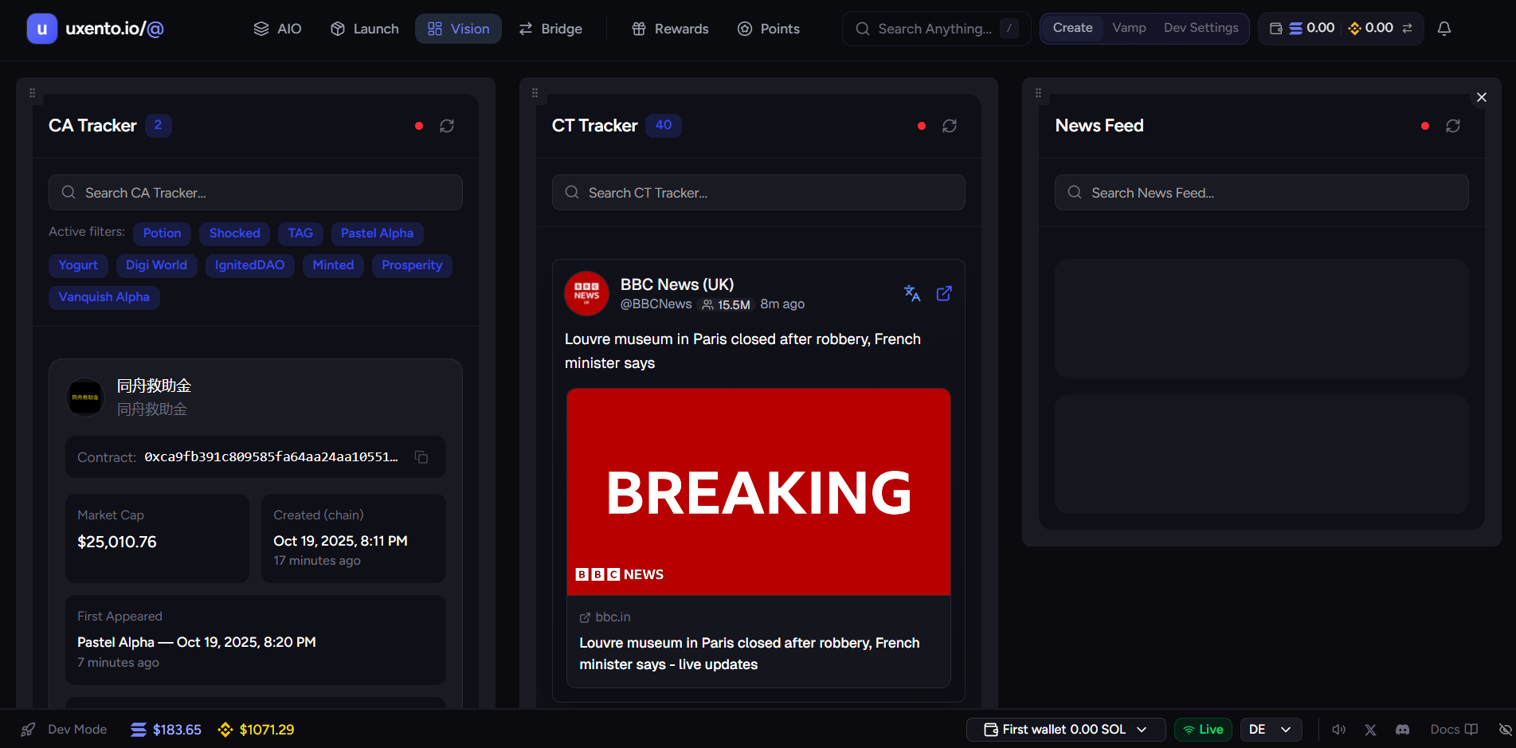1516x748 pixels.
Task: Open BBC tweet in external tab
Action: click(x=944, y=293)
